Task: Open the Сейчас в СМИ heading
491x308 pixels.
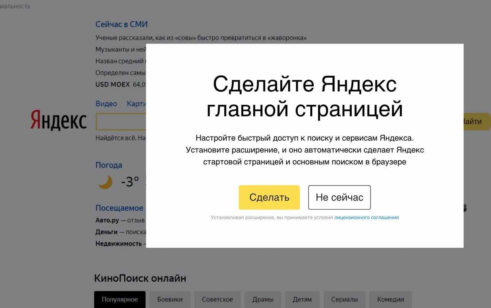Action: pyautogui.click(x=122, y=24)
